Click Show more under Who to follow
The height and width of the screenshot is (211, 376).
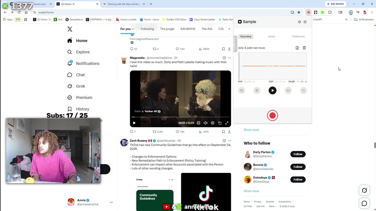click(x=251, y=191)
